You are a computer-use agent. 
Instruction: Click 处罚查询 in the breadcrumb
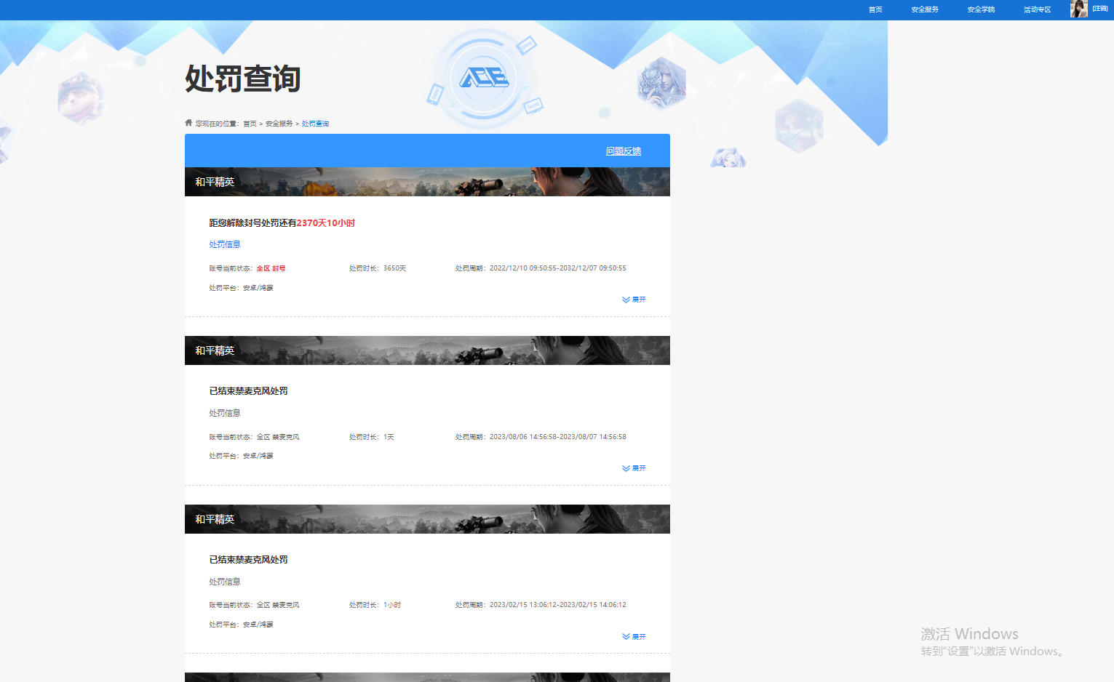pyautogui.click(x=315, y=124)
